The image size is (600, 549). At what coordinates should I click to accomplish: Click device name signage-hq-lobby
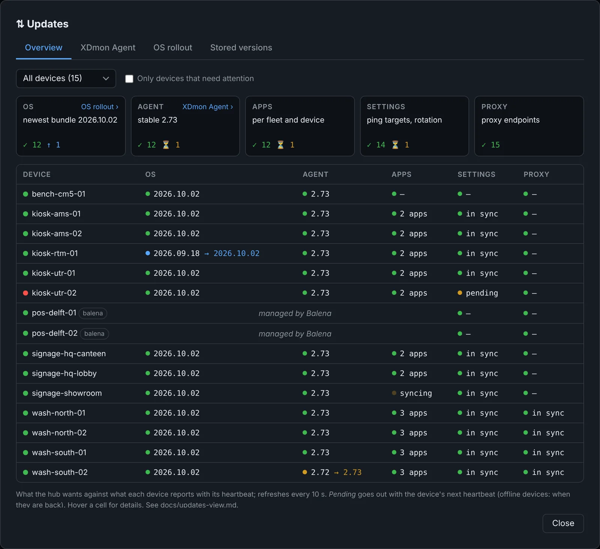coord(64,373)
